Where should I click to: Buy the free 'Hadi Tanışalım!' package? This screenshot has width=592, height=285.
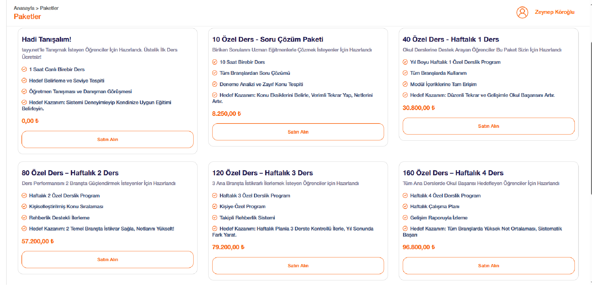(x=107, y=139)
